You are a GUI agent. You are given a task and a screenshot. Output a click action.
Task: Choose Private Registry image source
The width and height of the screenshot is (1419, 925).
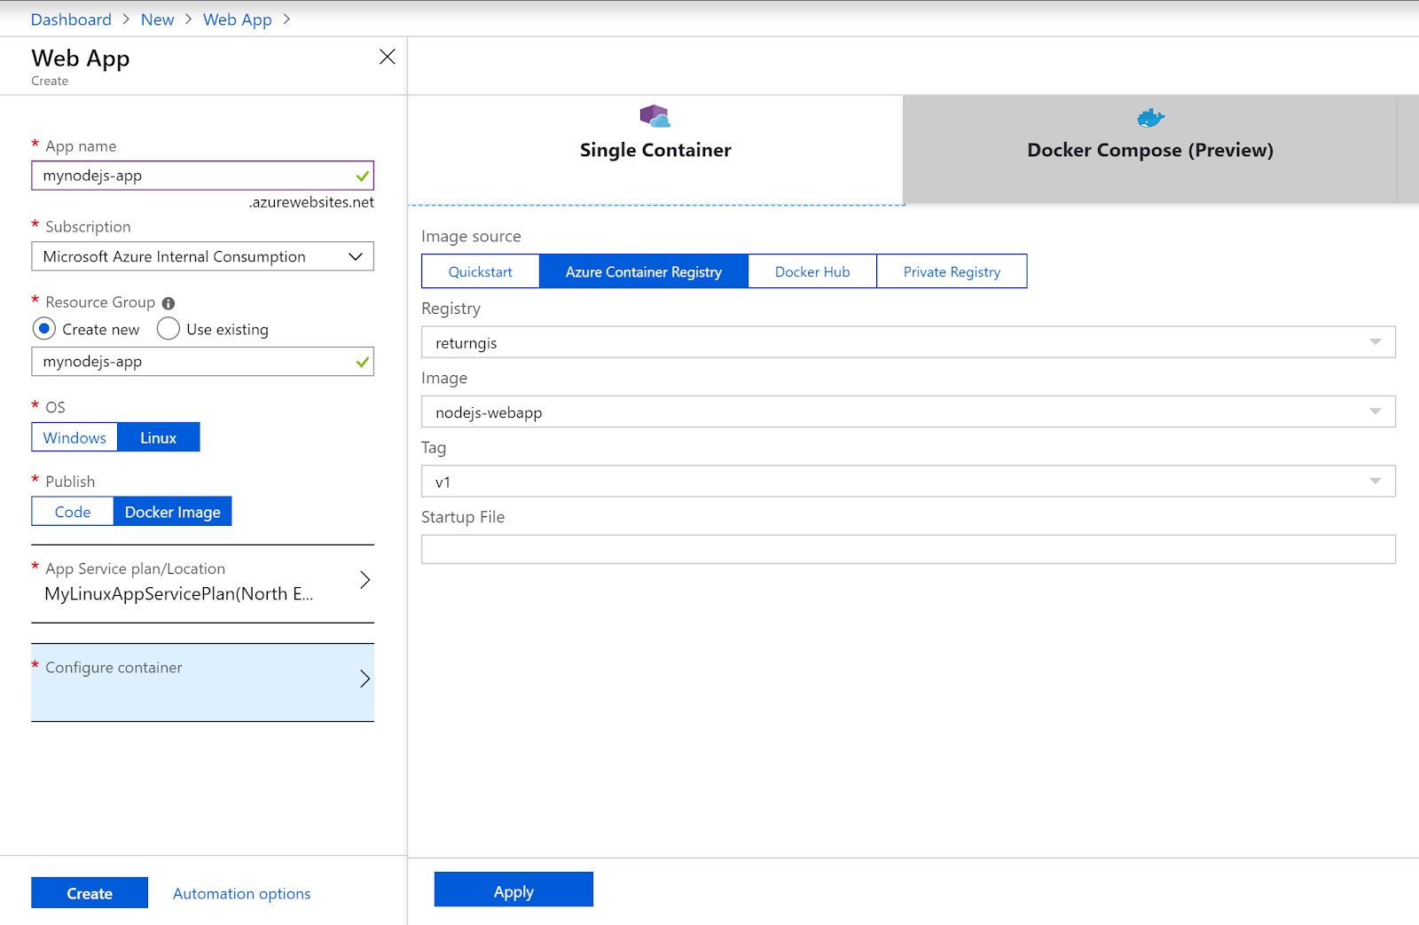click(x=952, y=271)
